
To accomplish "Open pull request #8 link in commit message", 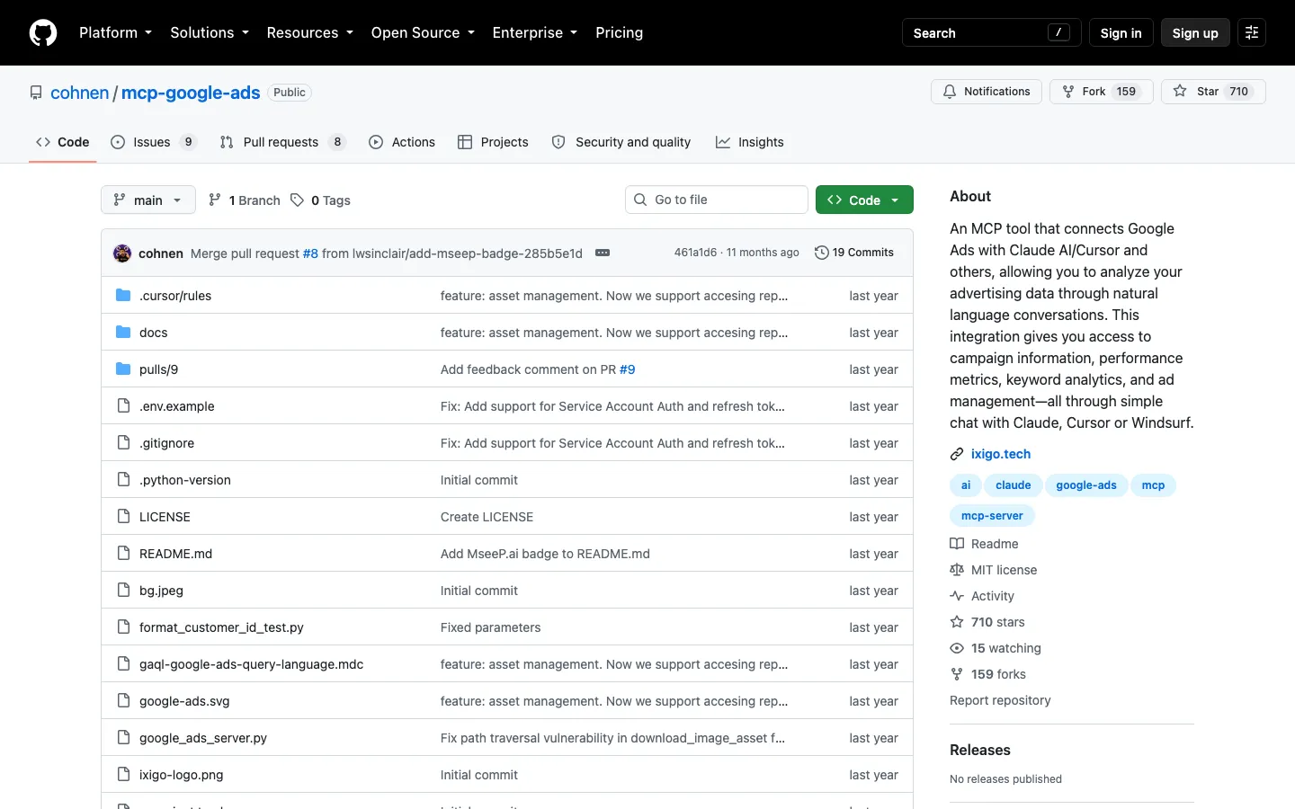I will pos(310,253).
